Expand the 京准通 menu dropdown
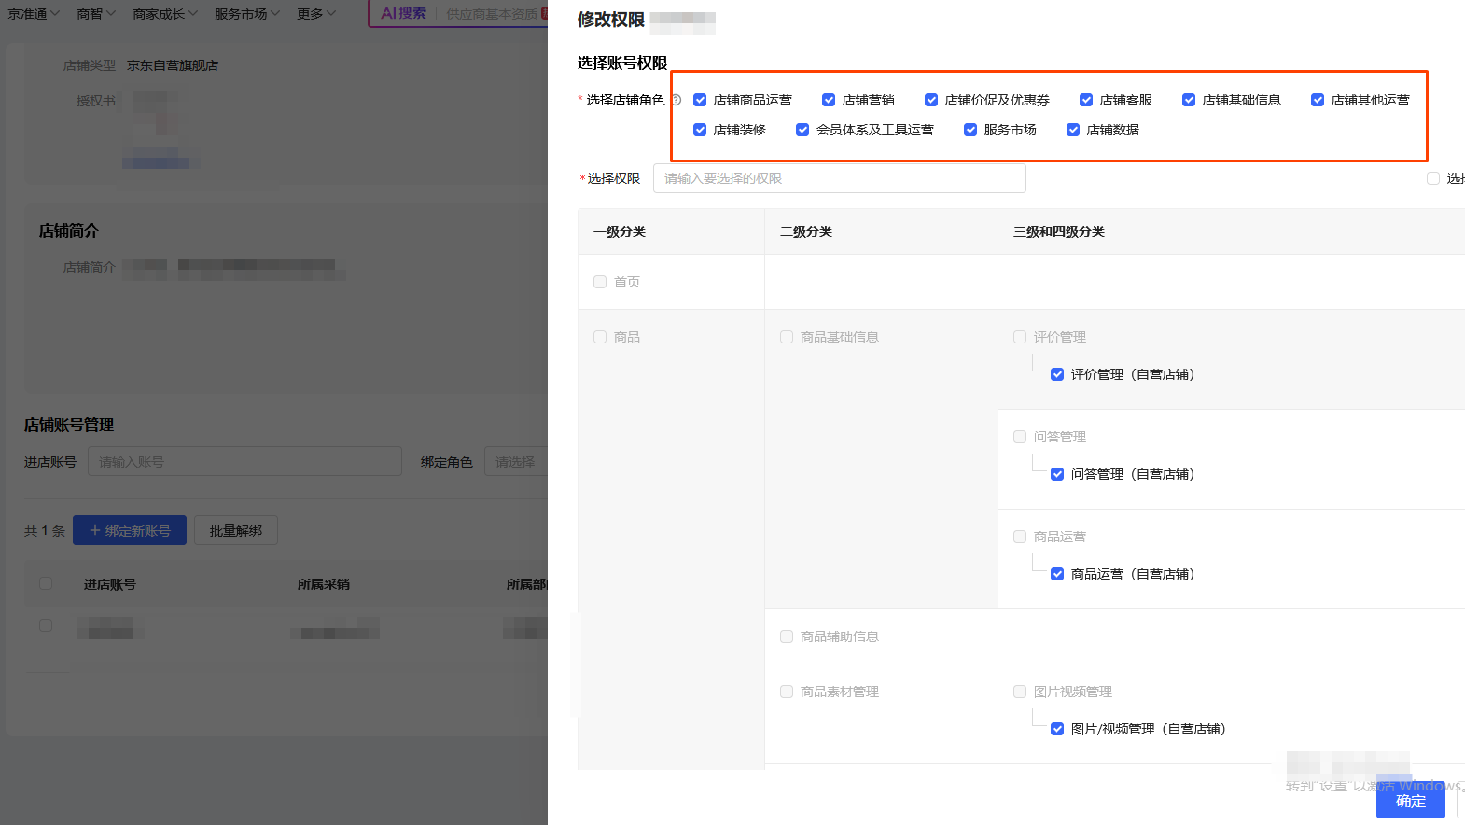Viewport: 1465px width, 825px height. 34,14
